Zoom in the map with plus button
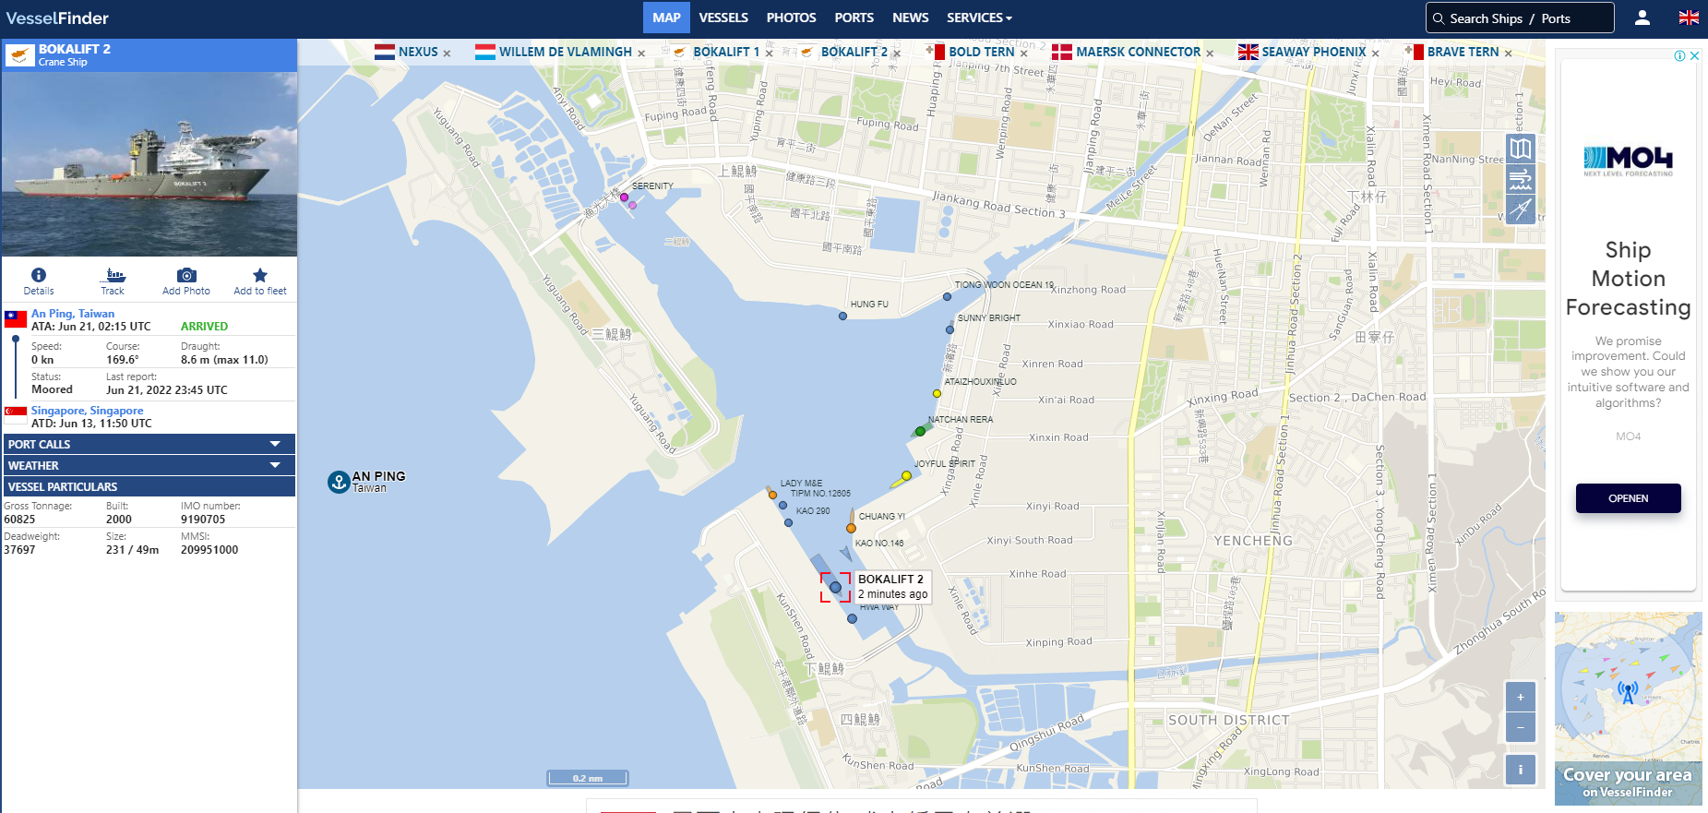Viewport: 1708px width, 813px height. 1520,697
